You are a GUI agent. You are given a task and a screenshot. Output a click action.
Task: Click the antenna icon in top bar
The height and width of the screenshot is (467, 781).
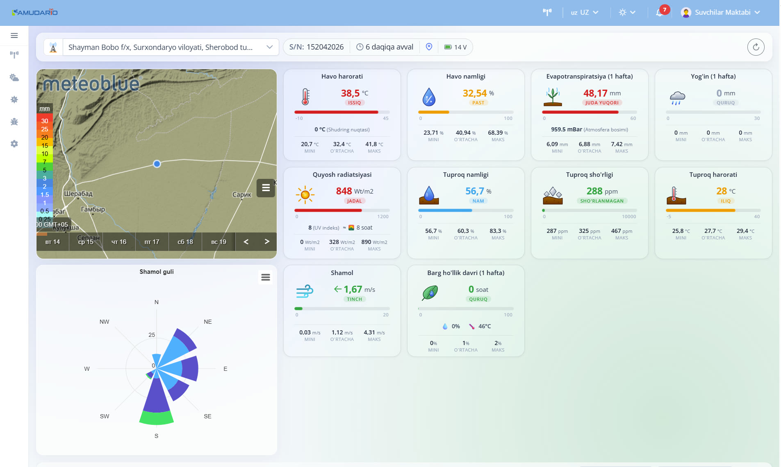[x=547, y=12]
